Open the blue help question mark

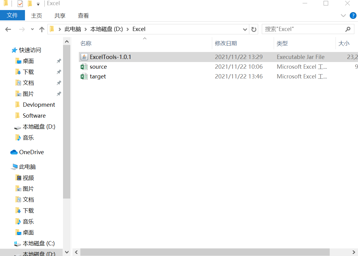point(353,16)
